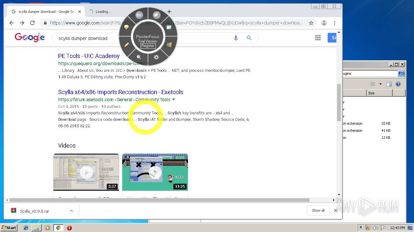Close the scylla dumper download tab

click(80, 12)
